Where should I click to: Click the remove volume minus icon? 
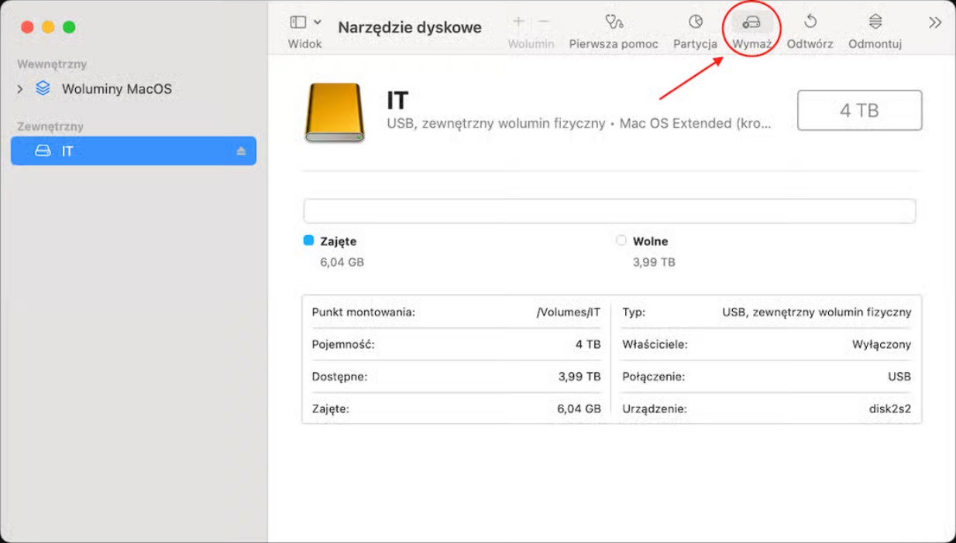pyautogui.click(x=544, y=22)
